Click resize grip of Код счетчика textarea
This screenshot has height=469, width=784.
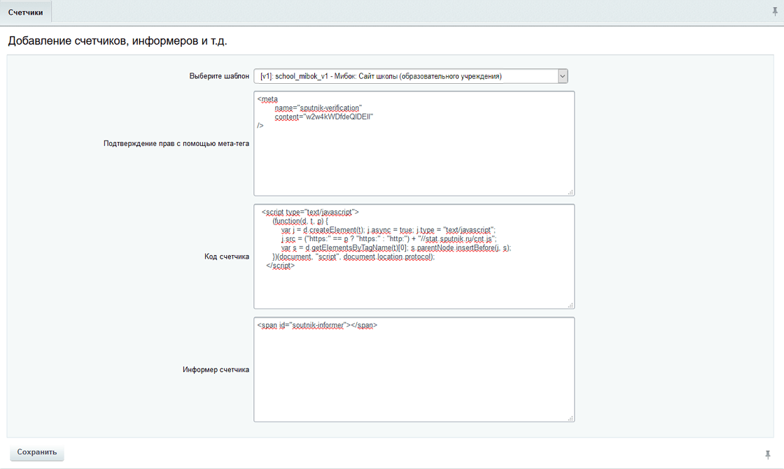(570, 305)
